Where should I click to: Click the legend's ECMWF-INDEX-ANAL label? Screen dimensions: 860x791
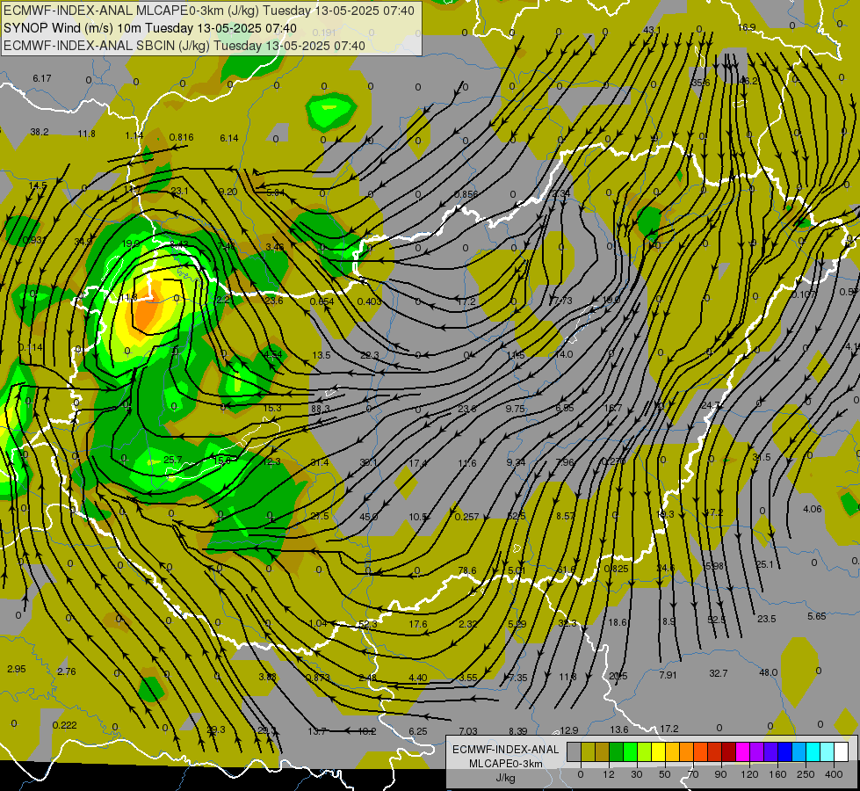pos(506,750)
